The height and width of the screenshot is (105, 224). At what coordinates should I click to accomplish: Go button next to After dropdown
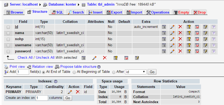pyautogui.click(x=152, y=72)
